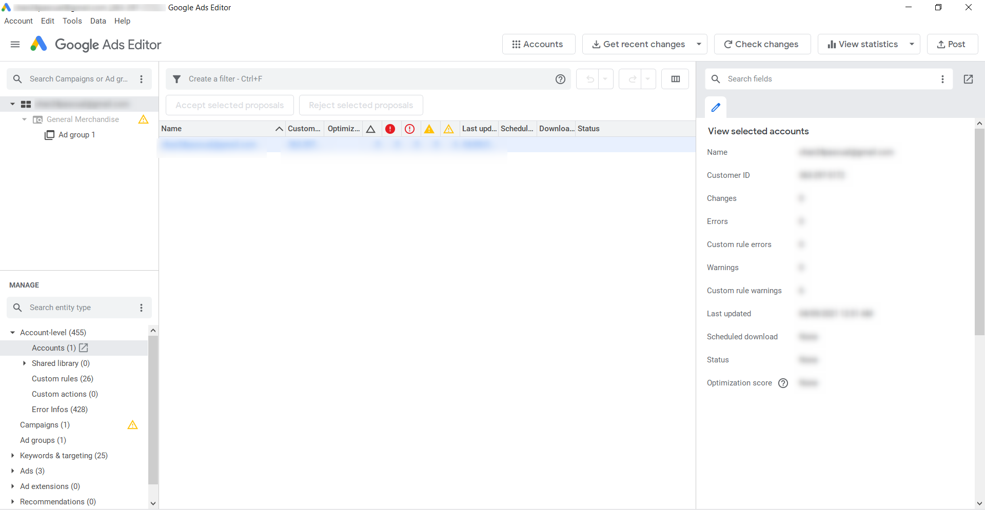985x510 pixels.
Task: Open the Tools menu
Action: click(72, 21)
